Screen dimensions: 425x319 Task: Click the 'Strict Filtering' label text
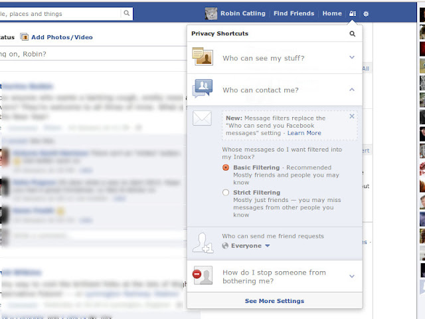point(257,193)
